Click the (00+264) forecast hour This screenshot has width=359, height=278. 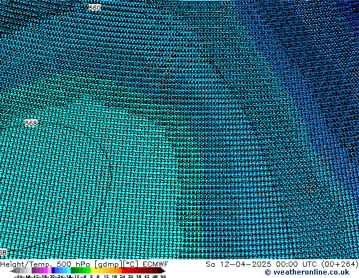coord(340,264)
